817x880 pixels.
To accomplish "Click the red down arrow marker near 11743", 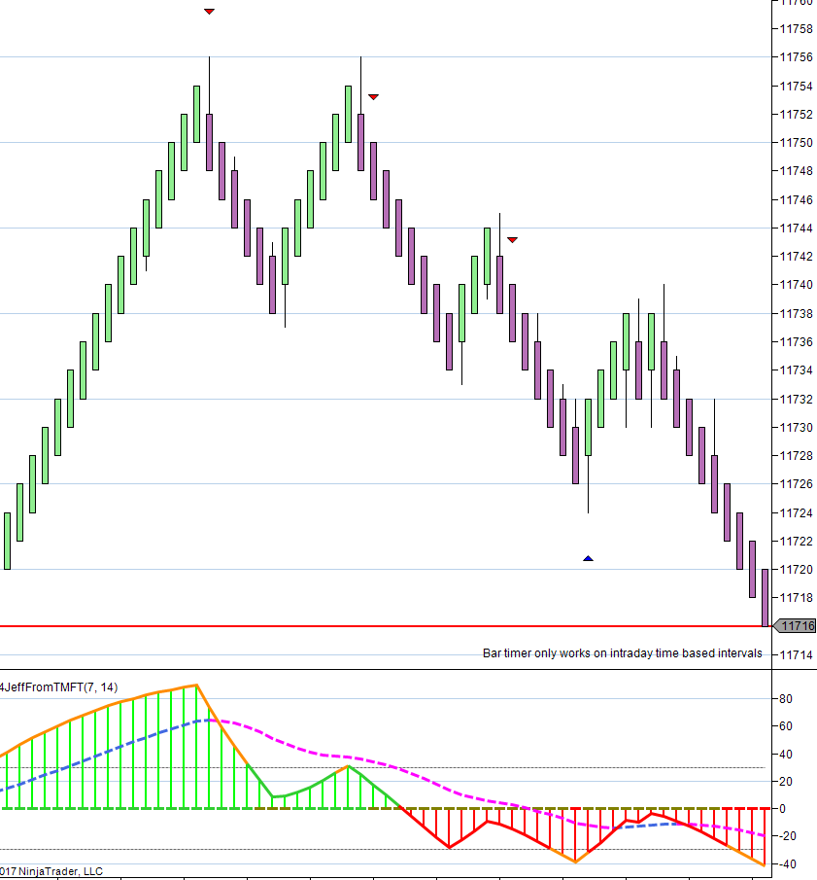I will pos(512,239).
